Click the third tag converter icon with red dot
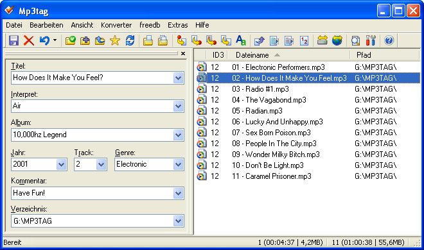The image size is (424, 250). click(x=211, y=41)
